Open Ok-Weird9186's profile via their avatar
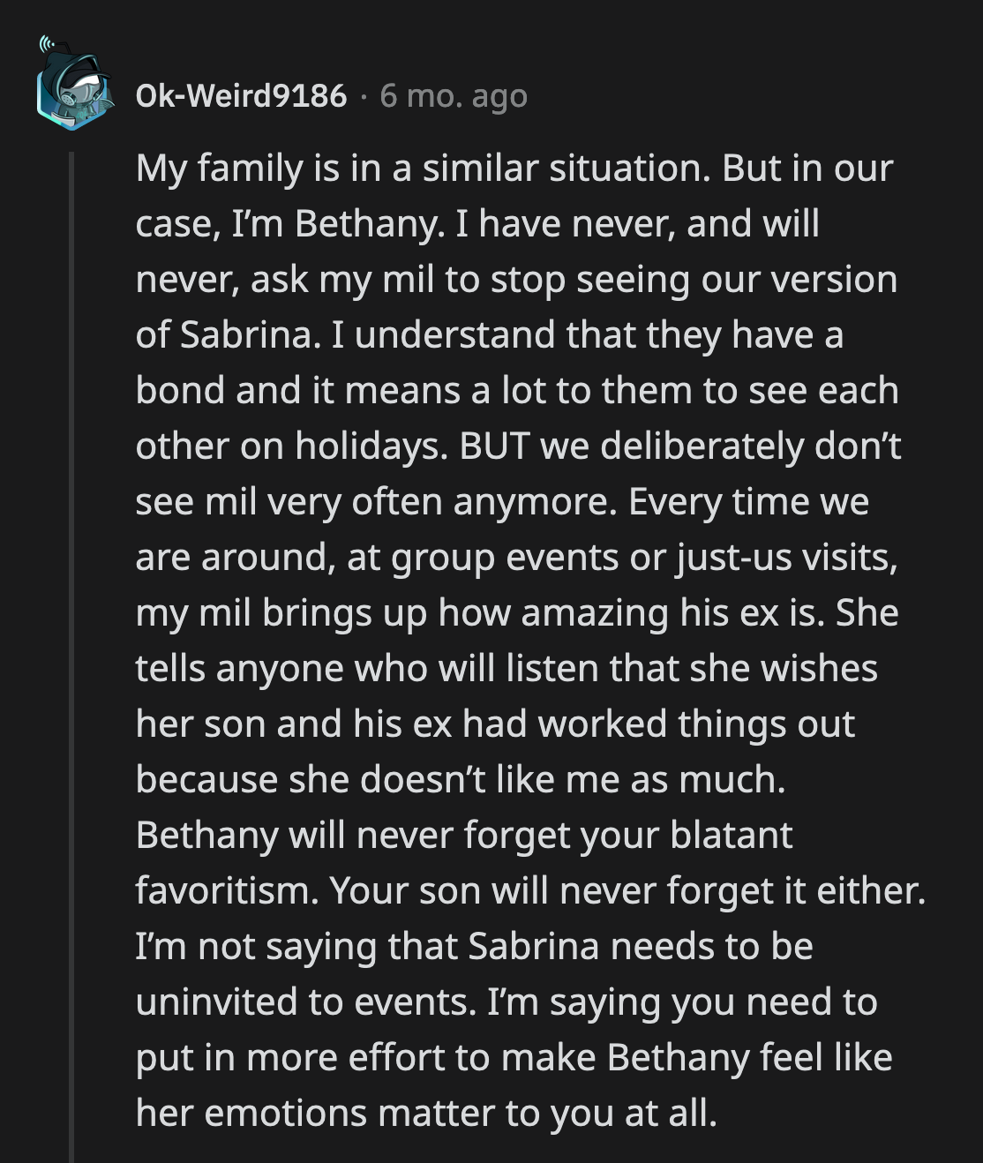The height and width of the screenshot is (1163, 983). (x=74, y=86)
